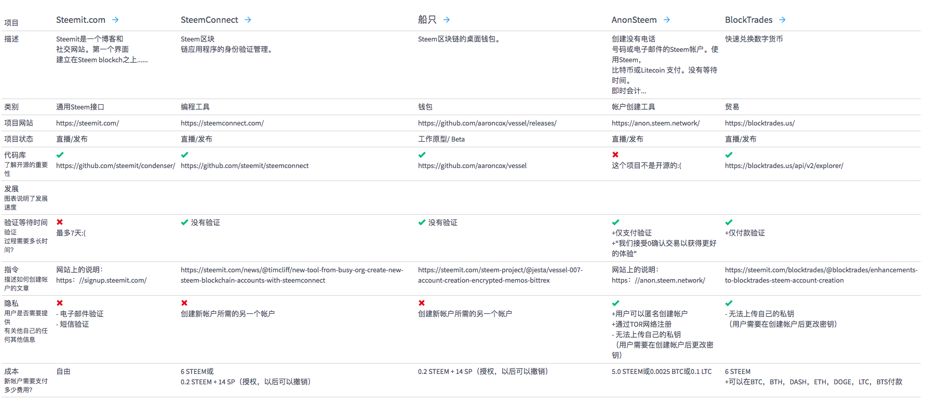Click the arrow icon next to SteemConnect
927x403 pixels.
tap(248, 20)
